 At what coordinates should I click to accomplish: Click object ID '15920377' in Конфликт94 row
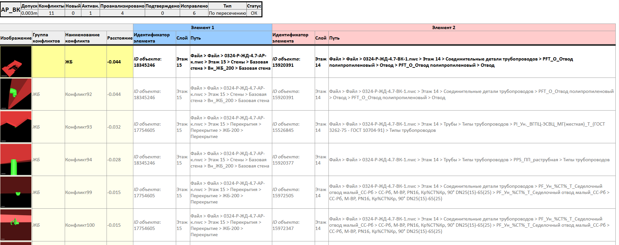tap(283, 163)
